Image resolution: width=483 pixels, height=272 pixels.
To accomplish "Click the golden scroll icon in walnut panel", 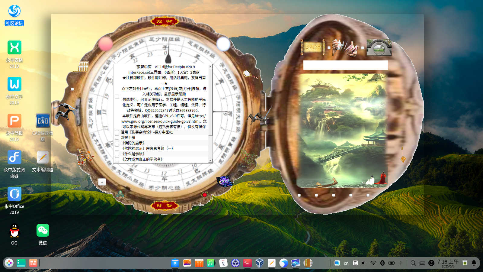I will point(313,47).
